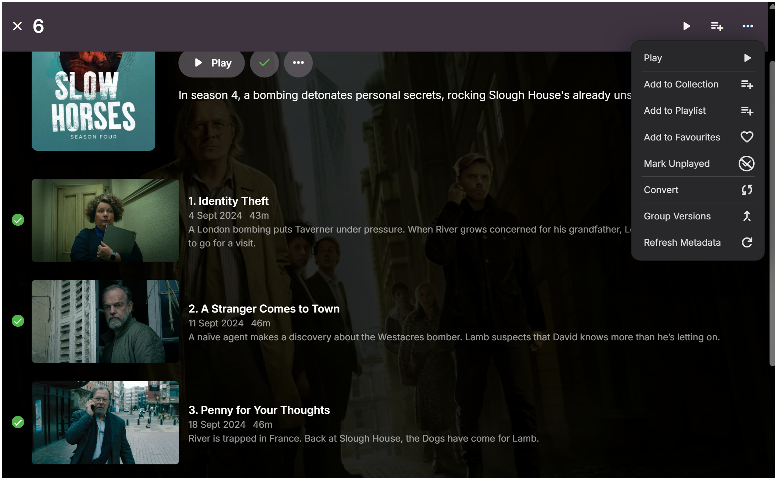Click the 'A London bombing puts Taverner' description
777x480 pixels.
(410, 236)
